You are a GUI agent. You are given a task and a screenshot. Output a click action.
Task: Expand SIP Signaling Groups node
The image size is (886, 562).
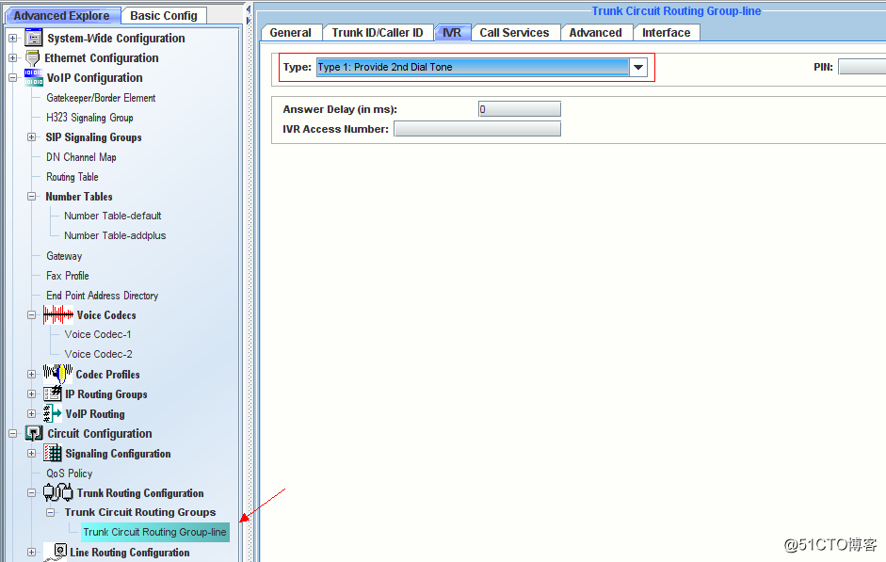tap(32, 137)
